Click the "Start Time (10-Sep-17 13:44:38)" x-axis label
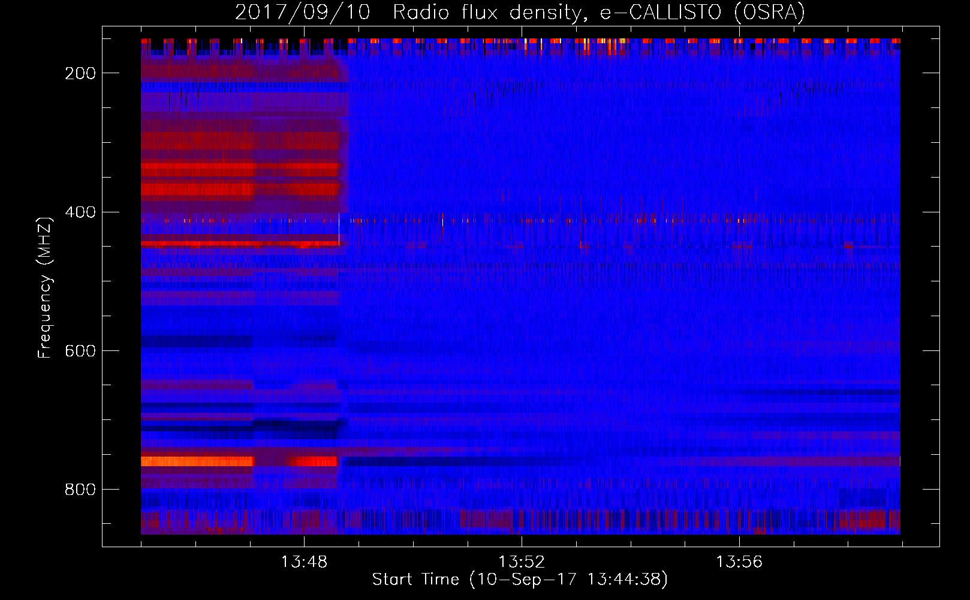970x600 pixels. (x=520, y=580)
